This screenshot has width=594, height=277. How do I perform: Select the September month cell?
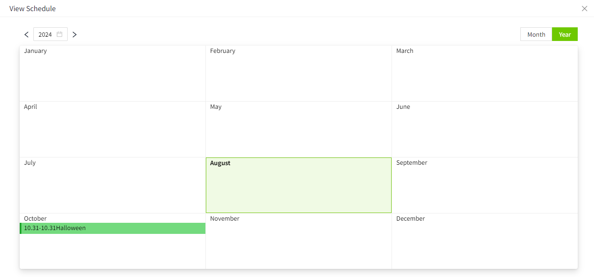[x=484, y=185]
